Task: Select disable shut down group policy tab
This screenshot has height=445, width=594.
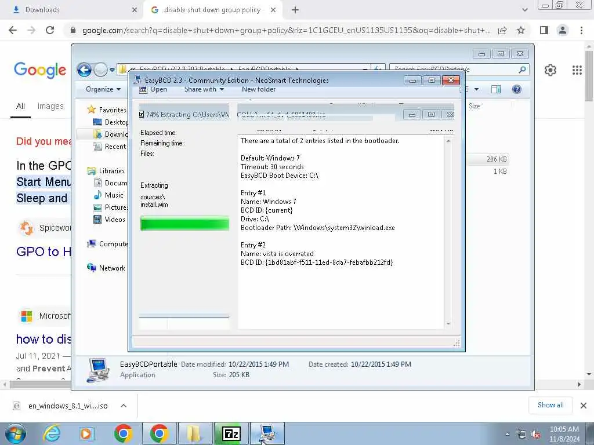Action: click(x=212, y=10)
